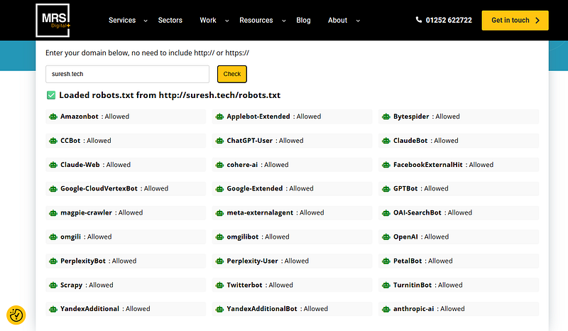
Task: Click the robot icon next to Google-Extended
Action: pos(219,189)
